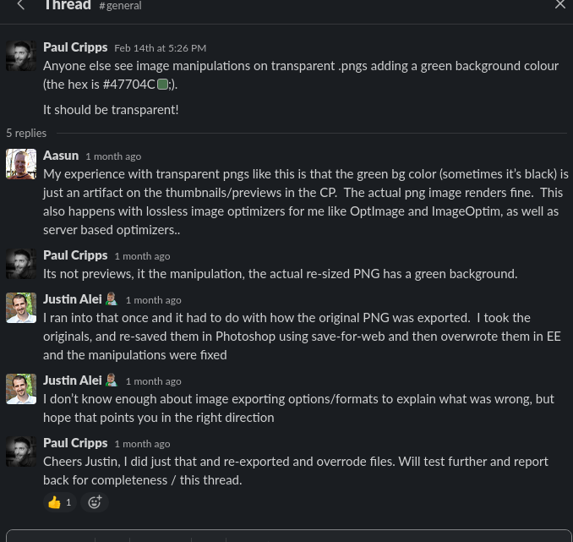The width and height of the screenshot is (573, 542).
Task: Go back using the left chevron arrow
Action: click(x=21, y=5)
